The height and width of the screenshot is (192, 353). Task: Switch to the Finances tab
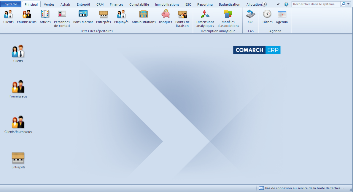click(116, 4)
